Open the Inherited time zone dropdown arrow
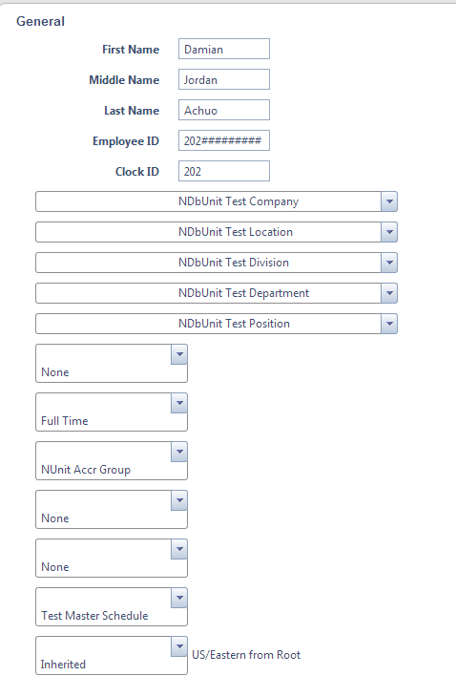This screenshot has height=697, width=456. pyautogui.click(x=179, y=646)
